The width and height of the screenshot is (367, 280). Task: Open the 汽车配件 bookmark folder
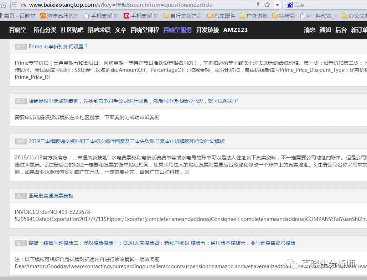[221, 16]
